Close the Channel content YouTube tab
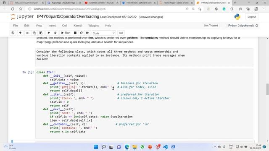The image size is (269, 151). coord(117,3)
